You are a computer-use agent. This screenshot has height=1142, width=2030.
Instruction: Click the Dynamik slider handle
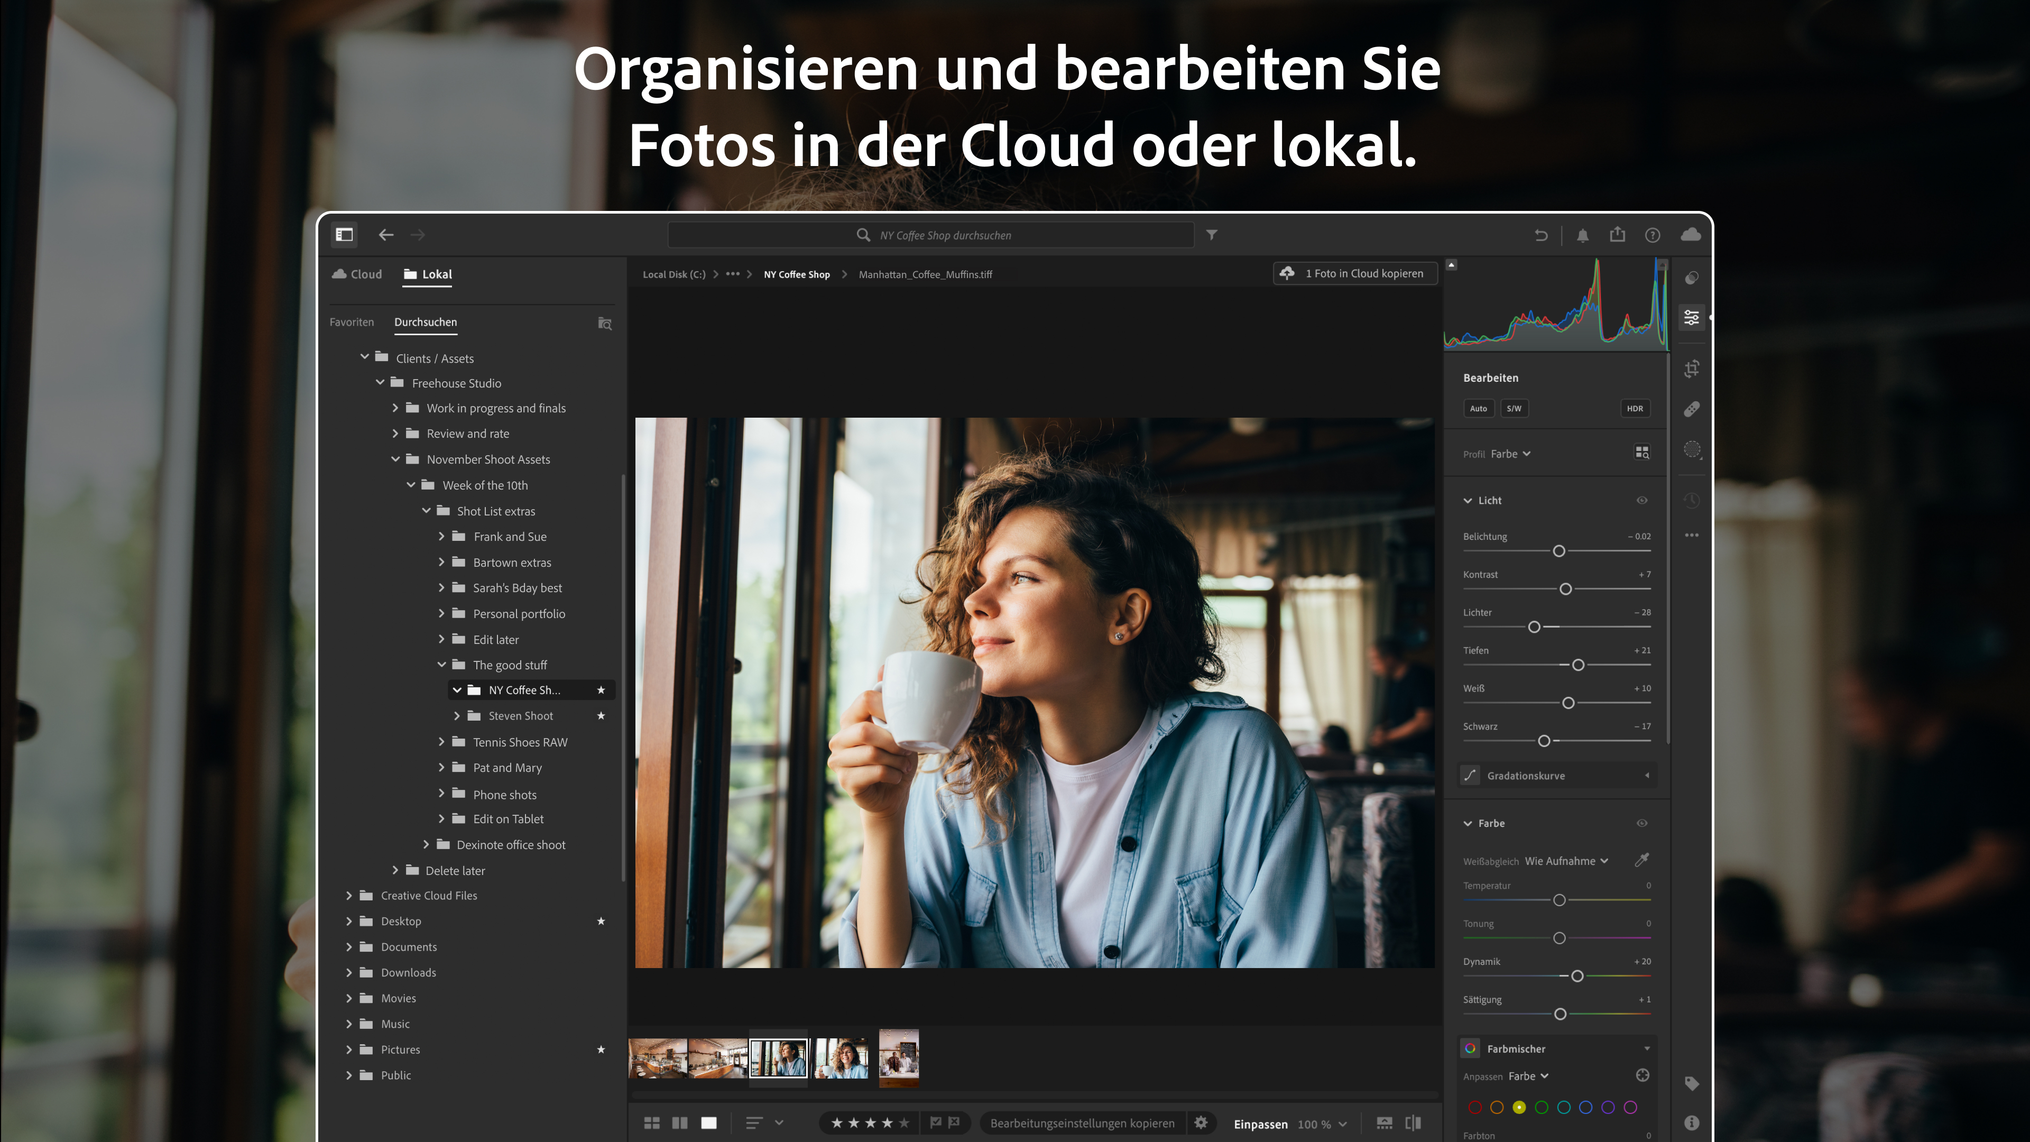[1577, 975]
